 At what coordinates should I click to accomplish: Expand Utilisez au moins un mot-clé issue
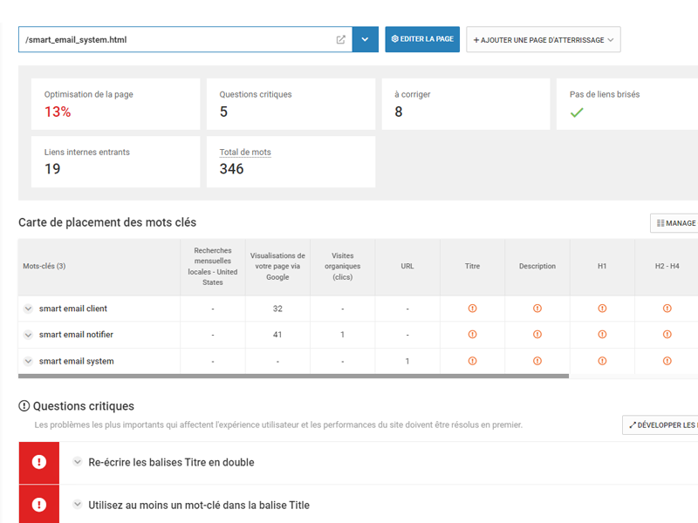click(x=78, y=506)
